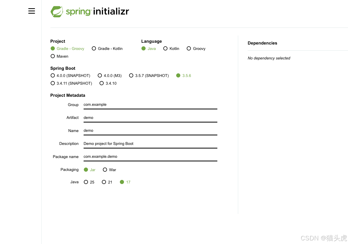Pick Groovy as the language
The image size is (348, 244).
pyautogui.click(x=196, y=49)
